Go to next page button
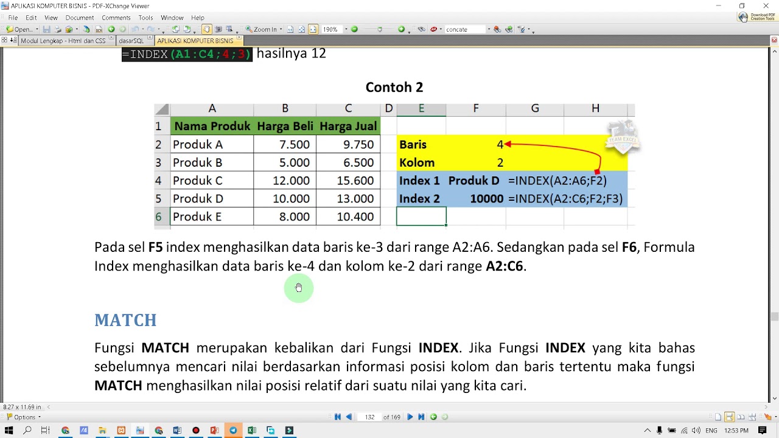Screen dimensions: 779x438 [410, 417]
